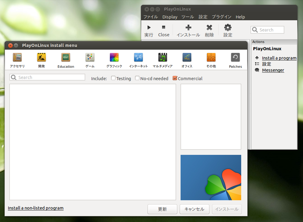This screenshot has height=222, width=303.
Task: Uncheck the Commercial checkbox
Action: coord(175,78)
